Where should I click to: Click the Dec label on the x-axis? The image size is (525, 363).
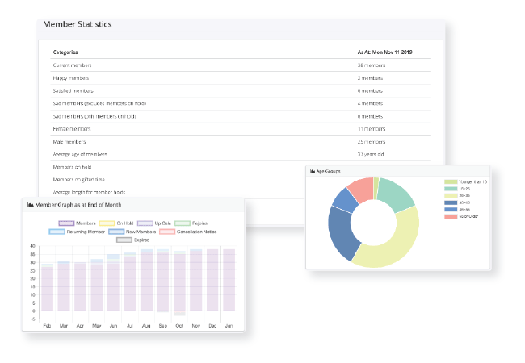212,326
